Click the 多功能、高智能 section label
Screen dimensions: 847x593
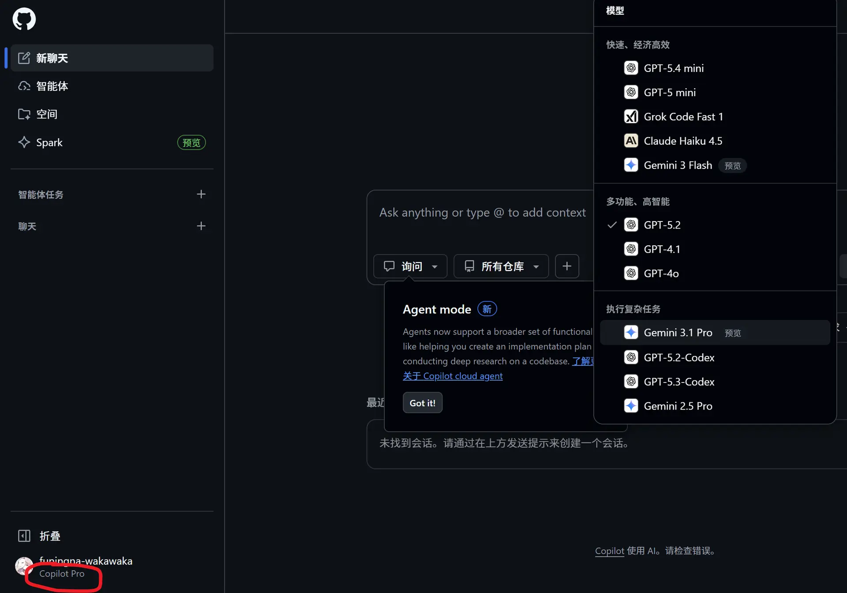pyautogui.click(x=638, y=202)
